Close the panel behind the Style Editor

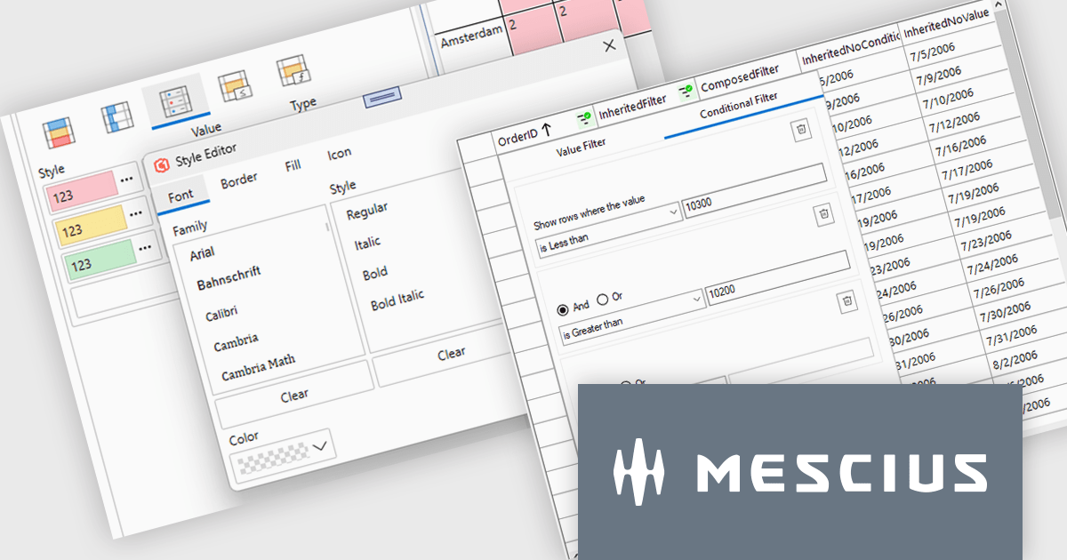pyautogui.click(x=609, y=45)
